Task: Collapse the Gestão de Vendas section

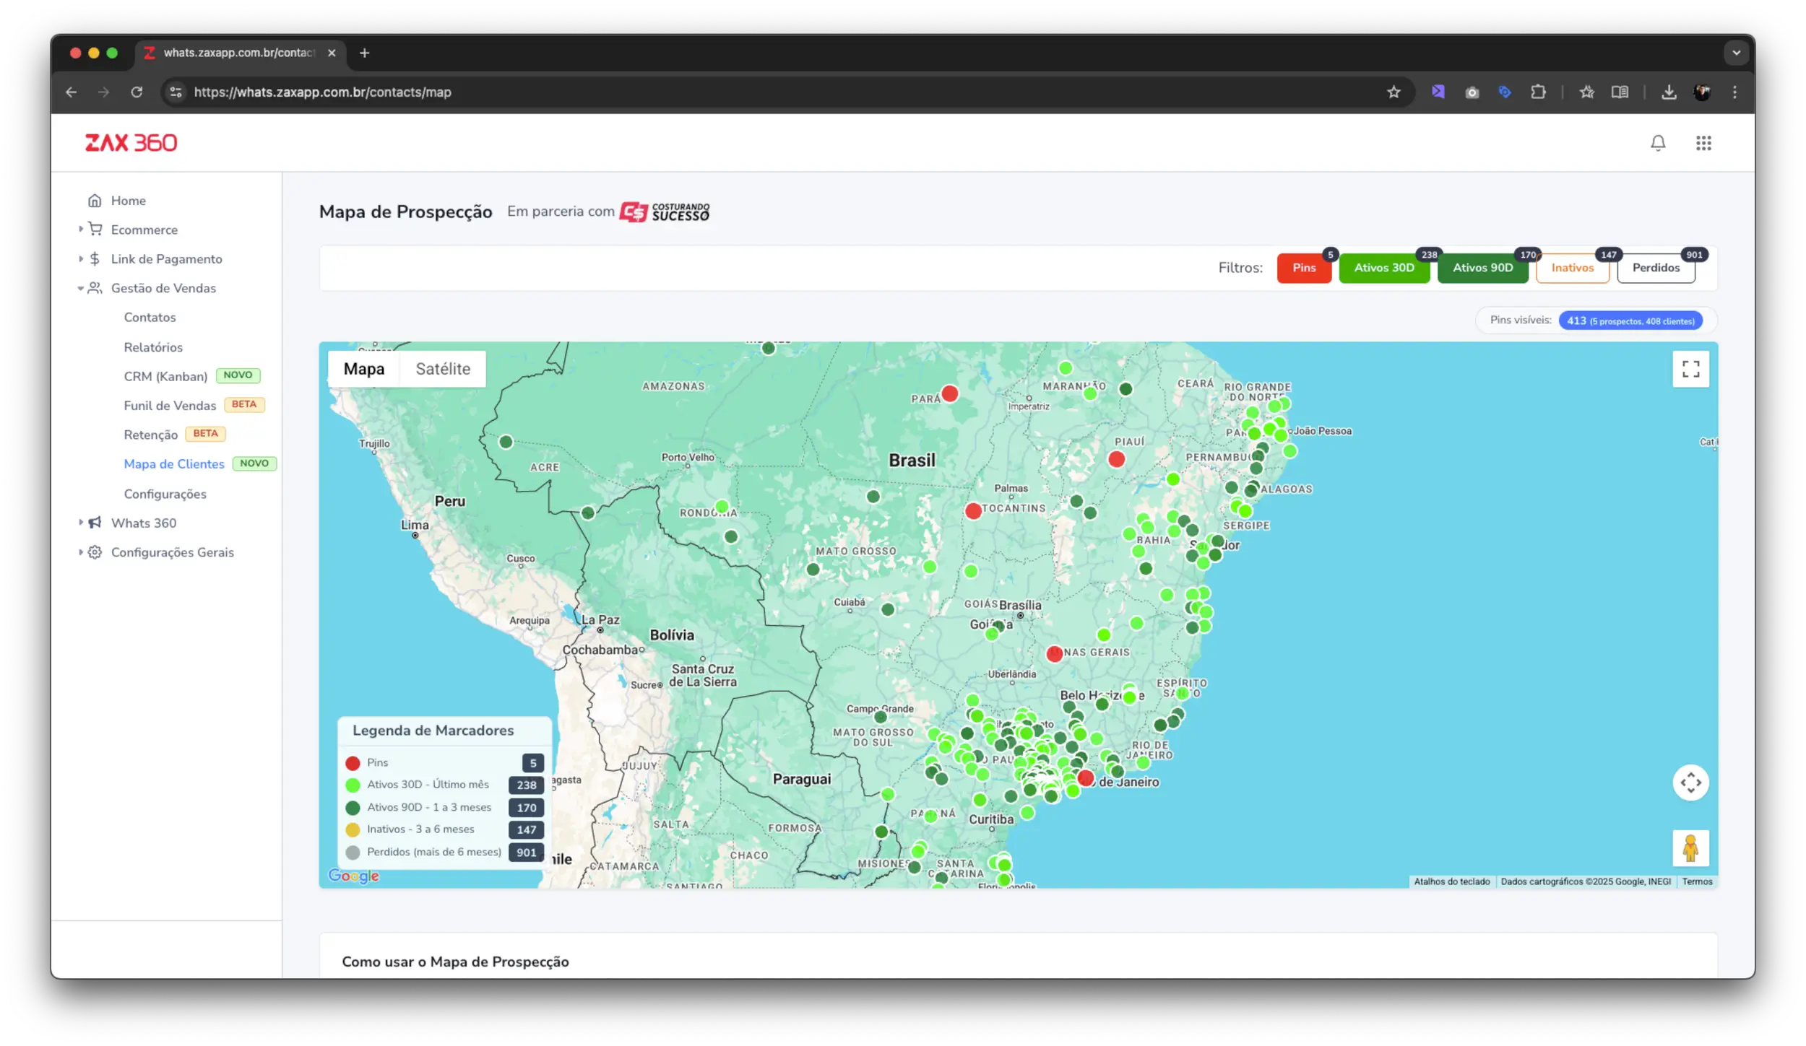Action: click(163, 288)
